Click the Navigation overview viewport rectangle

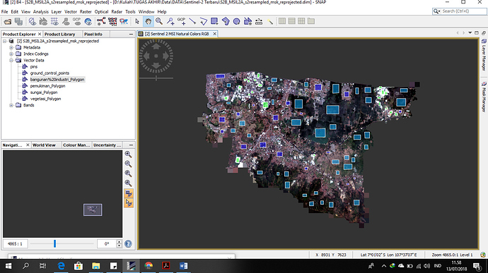click(93, 210)
